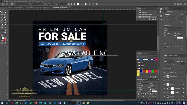Enable right align text in options bar
This screenshot has width=187, height=105.
74,4
